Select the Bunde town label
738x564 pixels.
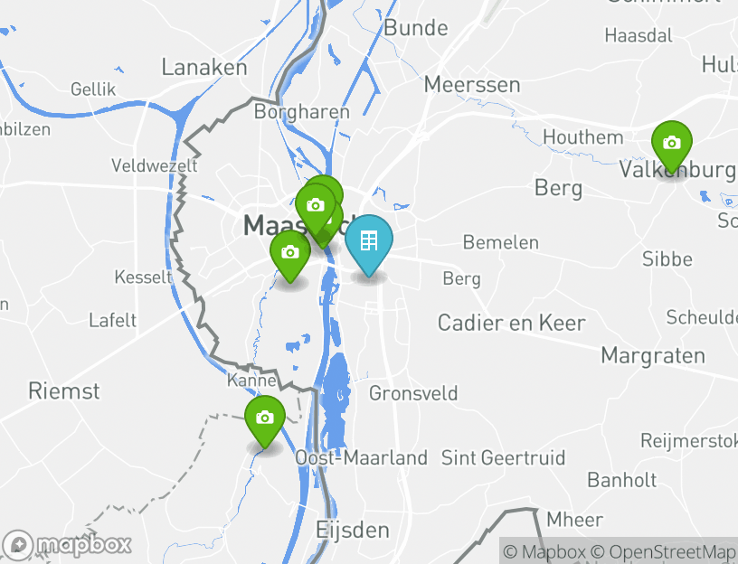tap(416, 28)
